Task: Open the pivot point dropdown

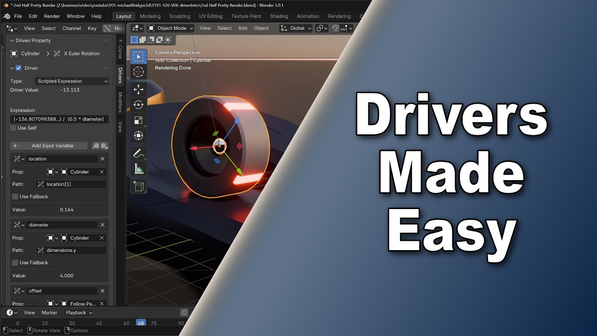Action: coord(322,28)
